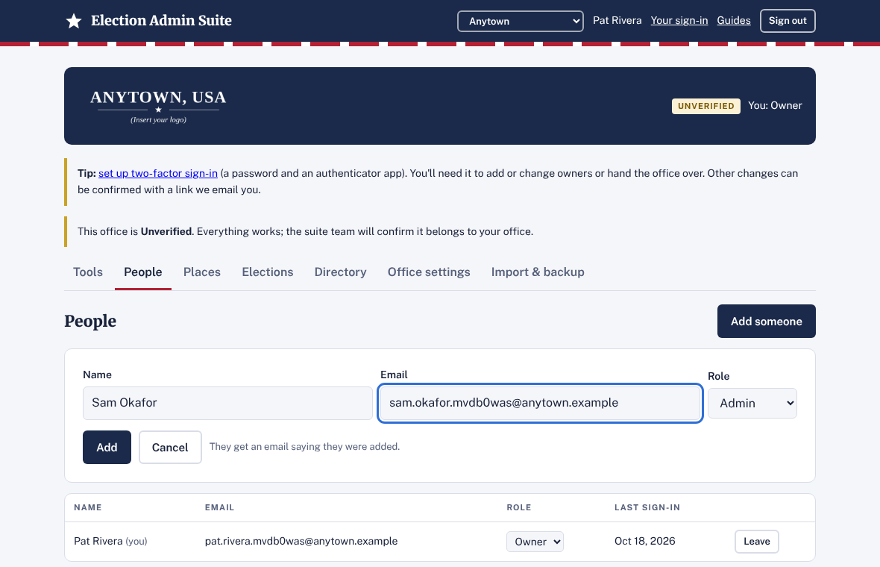Click into the Email input field
Viewport: 880px width, 567px height.
point(540,403)
